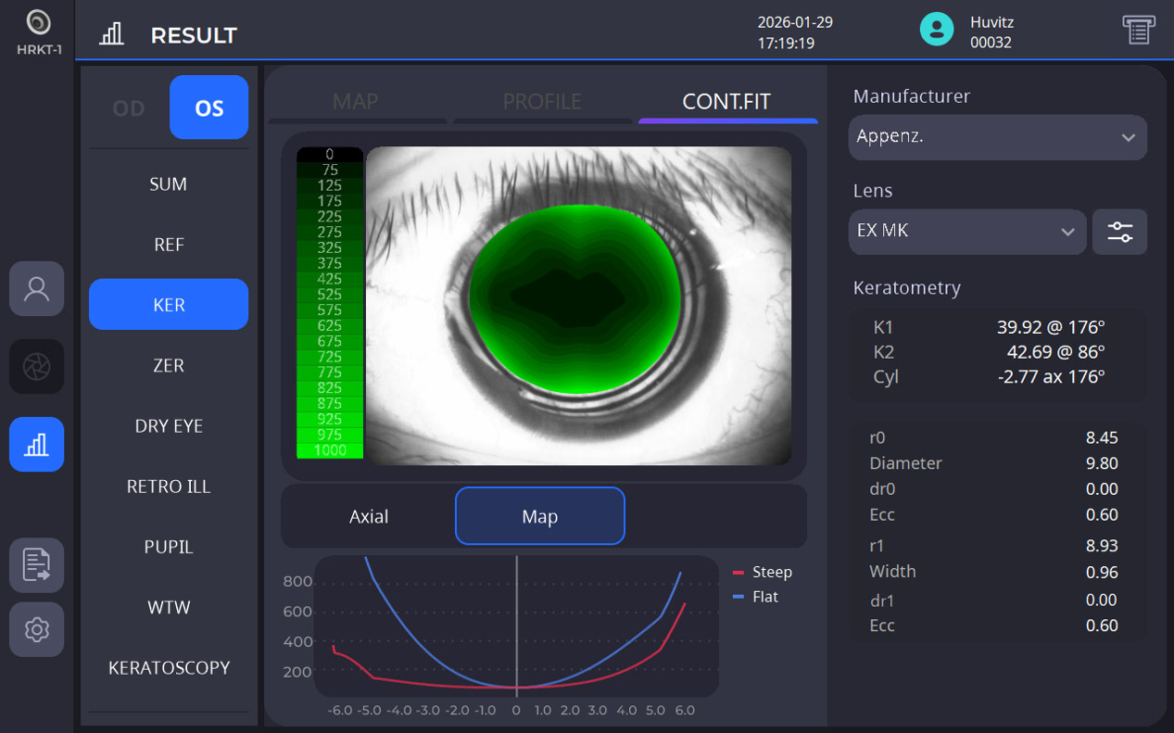The image size is (1174, 733).
Task: Select the result bar-chart icon in sidebar
Action: [x=37, y=444]
